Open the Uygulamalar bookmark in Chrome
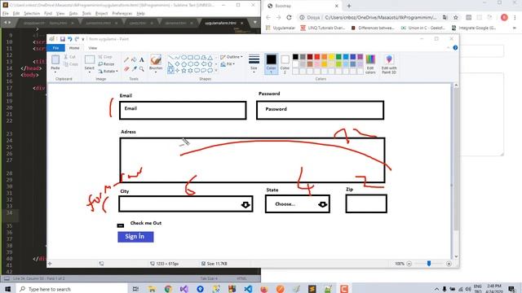This screenshot has width=522, height=293. tap(281, 28)
